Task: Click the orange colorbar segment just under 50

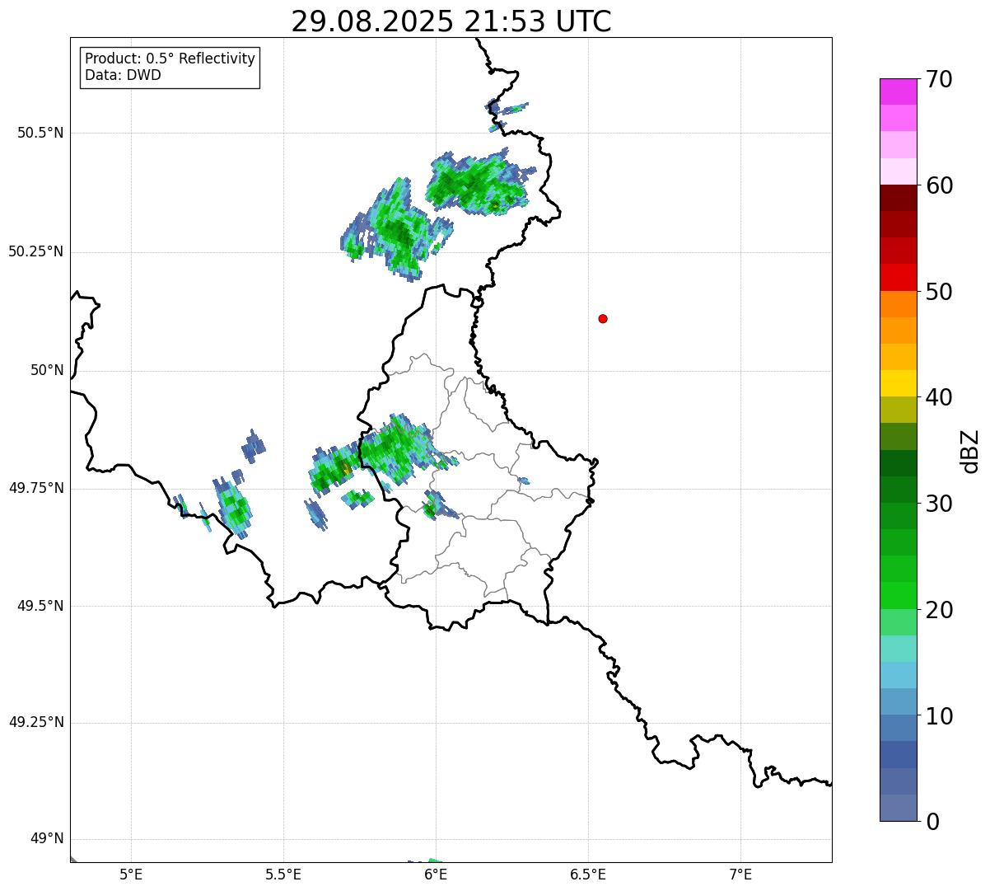Action: pyautogui.click(x=899, y=304)
